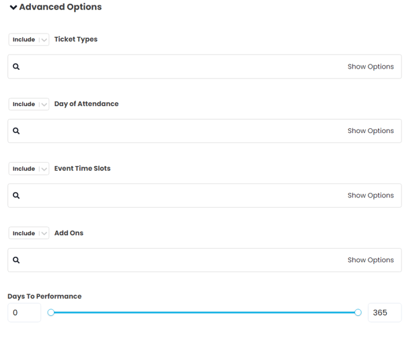
Task: Click the Event Time Slots search icon
Action: (16, 196)
